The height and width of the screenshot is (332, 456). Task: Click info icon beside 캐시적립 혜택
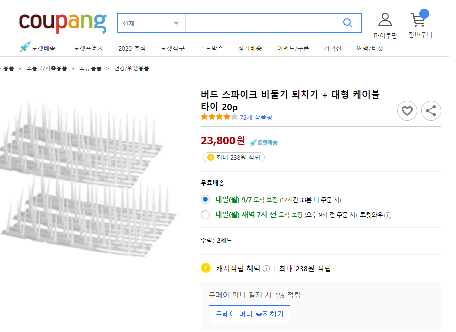[266, 268]
